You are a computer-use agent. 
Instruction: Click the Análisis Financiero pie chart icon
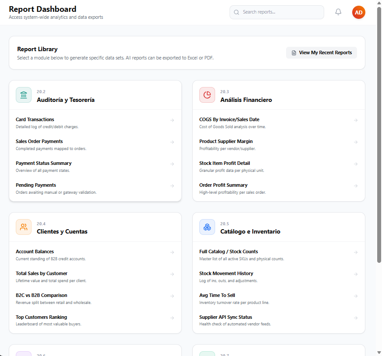207,95
